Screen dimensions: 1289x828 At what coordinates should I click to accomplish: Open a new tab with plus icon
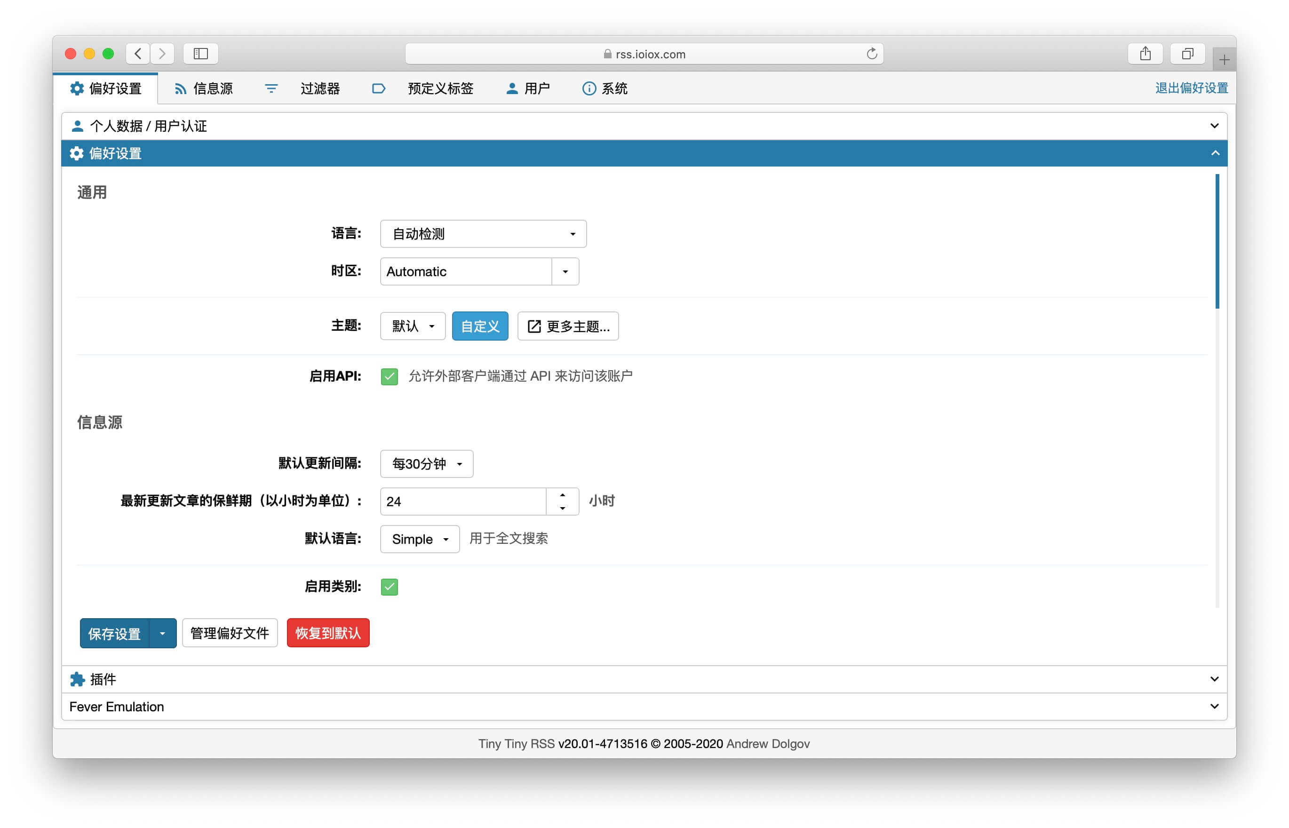pos(1224,60)
